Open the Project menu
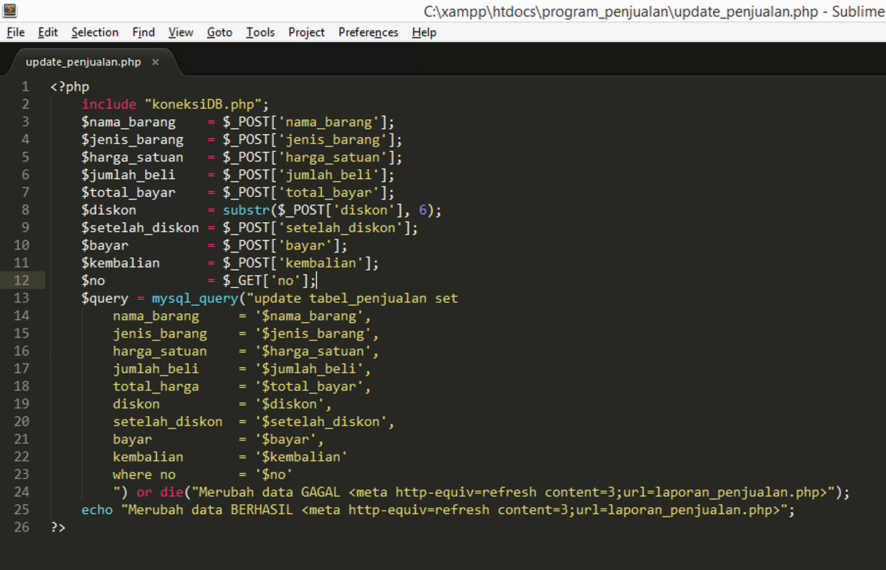 [x=307, y=32]
